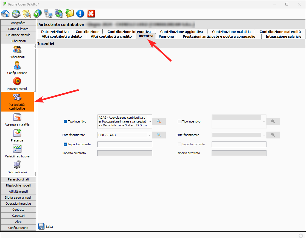Image resolution: width=306 pixels, height=239 pixels.
Task: Open the globe with question mark help icon
Action: pyautogui.click(x=37, y=13)
